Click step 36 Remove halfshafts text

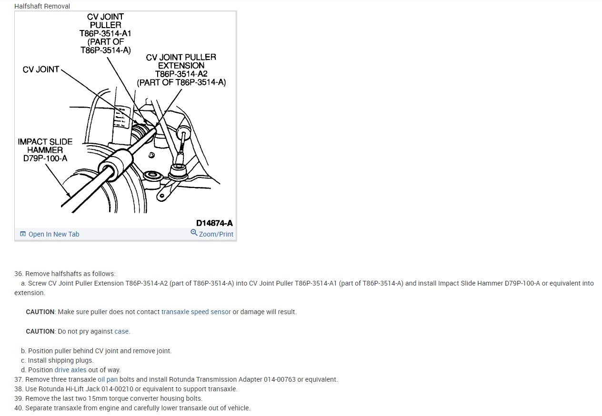[65, 274]
